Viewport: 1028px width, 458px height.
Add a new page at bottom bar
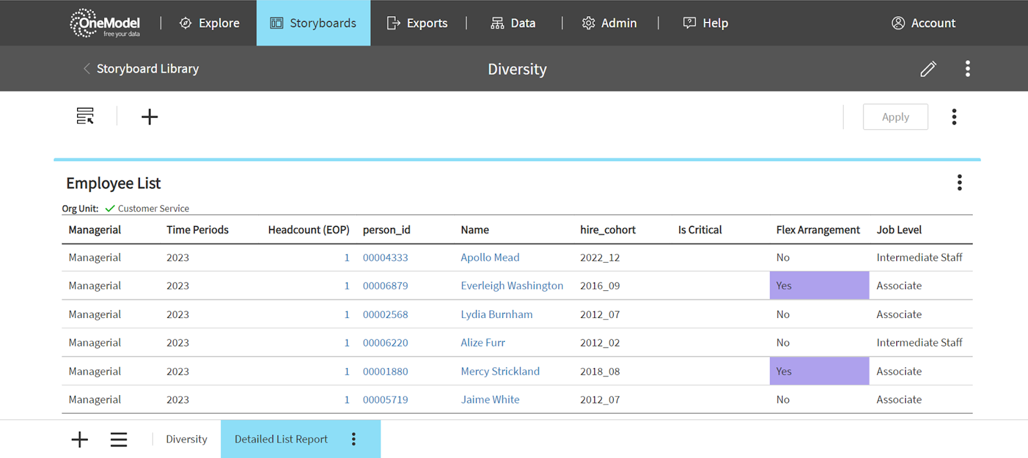point(80,439)
